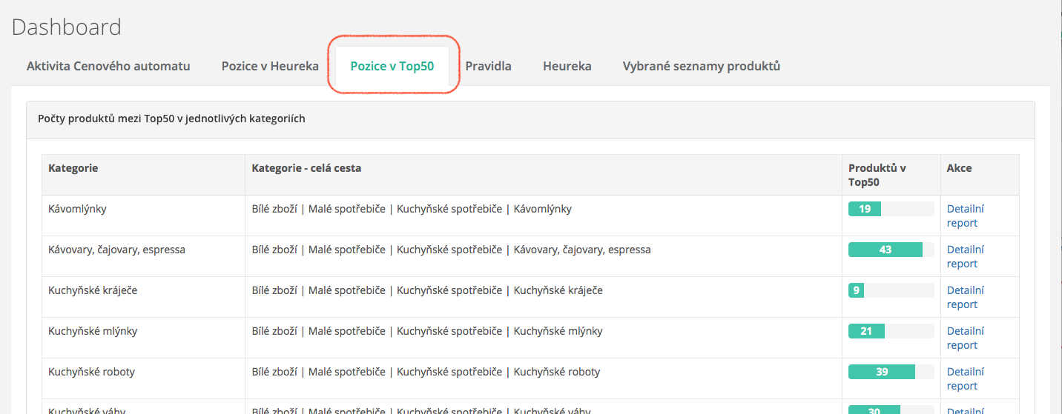
Task: Click the progress bar showing 43
Action: point(890,250)
